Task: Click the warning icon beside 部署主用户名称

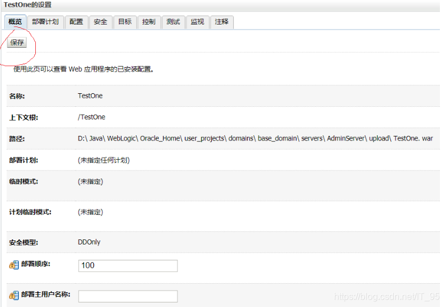Action: tap(14, 296)
